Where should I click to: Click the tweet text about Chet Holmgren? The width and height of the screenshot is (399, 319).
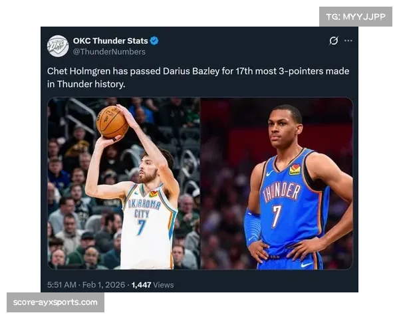(198, 78)
